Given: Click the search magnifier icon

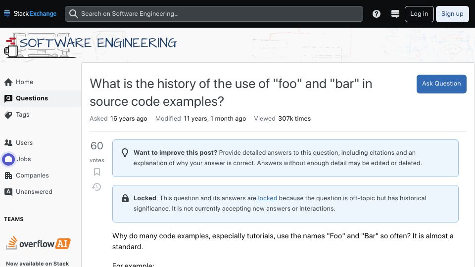Looking at the screenshot, I should pos(73,14).
